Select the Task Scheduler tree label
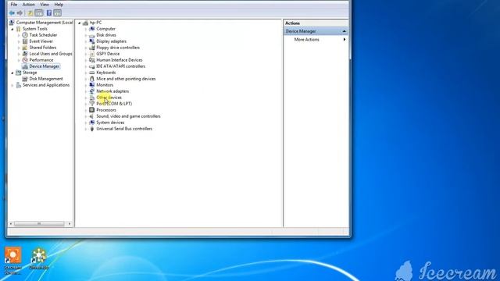The width and height of the screenshot is (500, 281). [x=43, y=35]
